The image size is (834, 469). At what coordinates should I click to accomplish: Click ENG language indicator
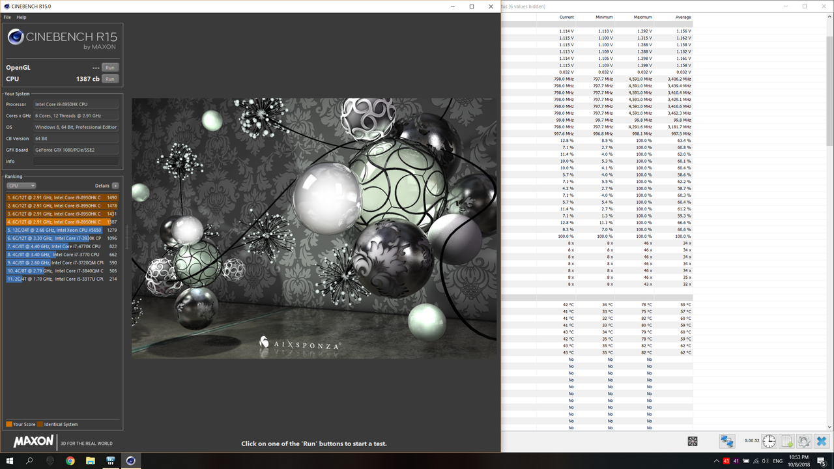pos(777,461)
